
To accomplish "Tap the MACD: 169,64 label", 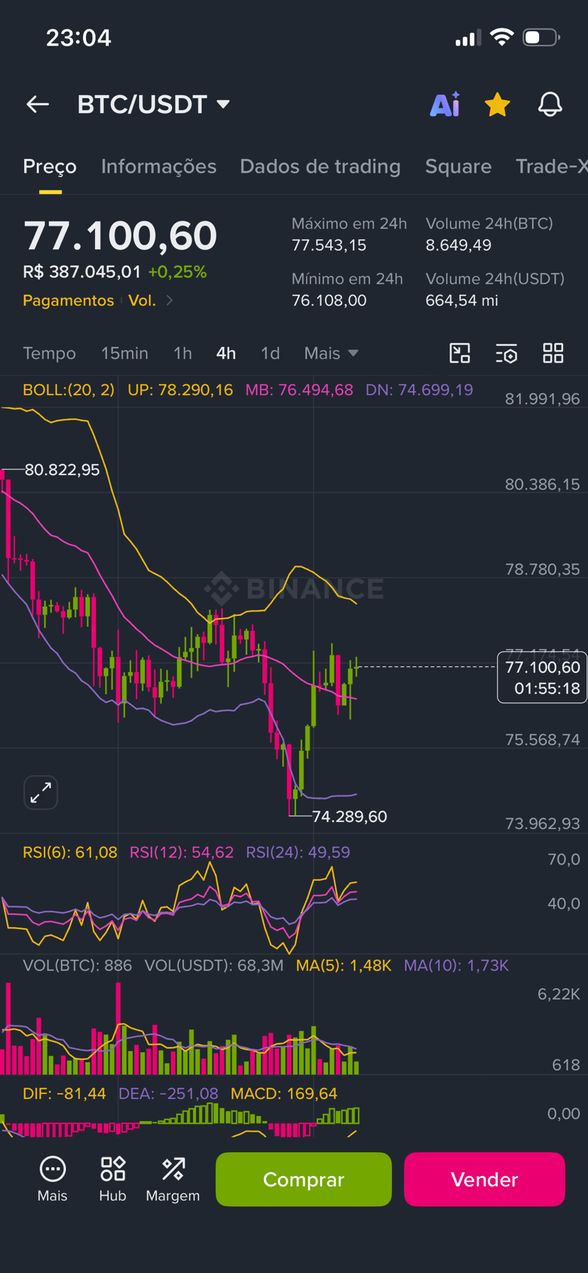I will 284,1093.
